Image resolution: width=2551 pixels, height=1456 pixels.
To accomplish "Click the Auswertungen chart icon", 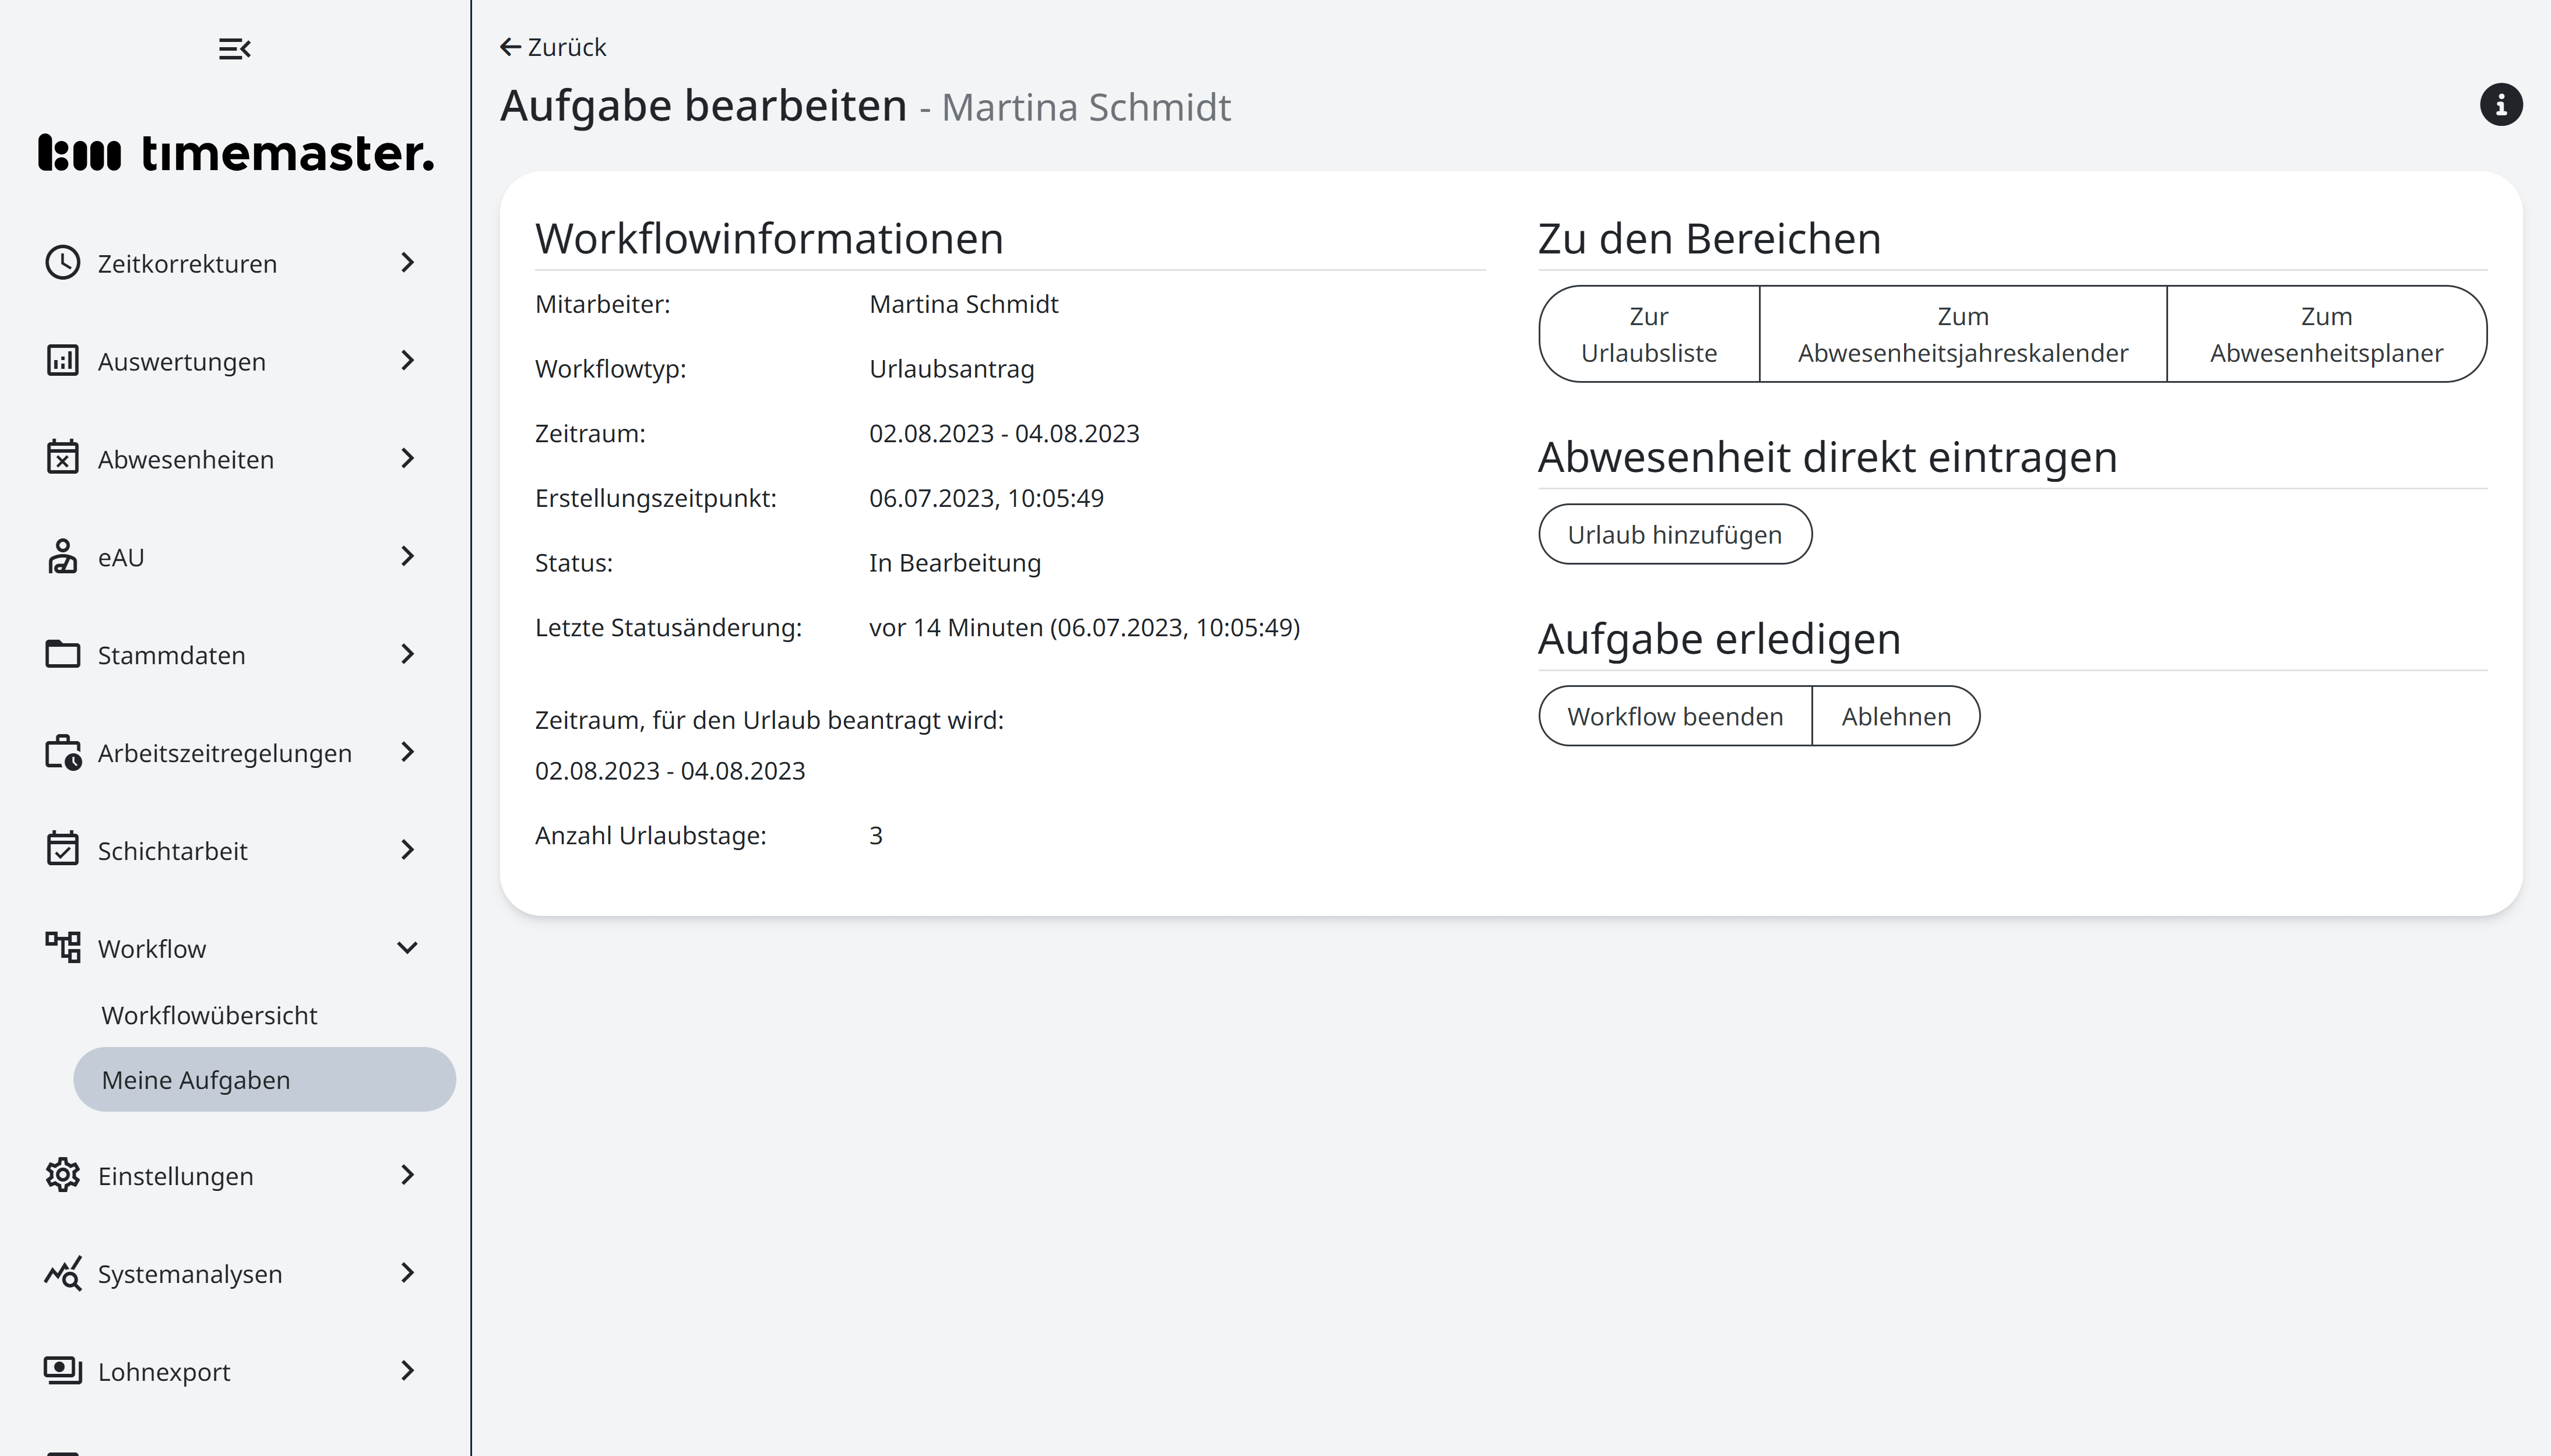I will point(63,361).
